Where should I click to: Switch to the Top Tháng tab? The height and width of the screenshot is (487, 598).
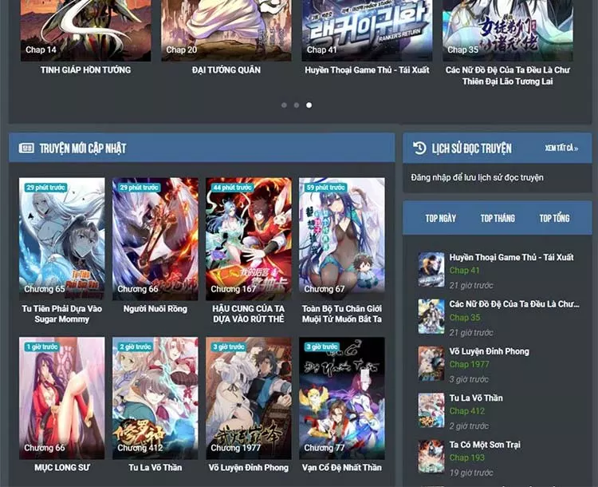point(498,218)
